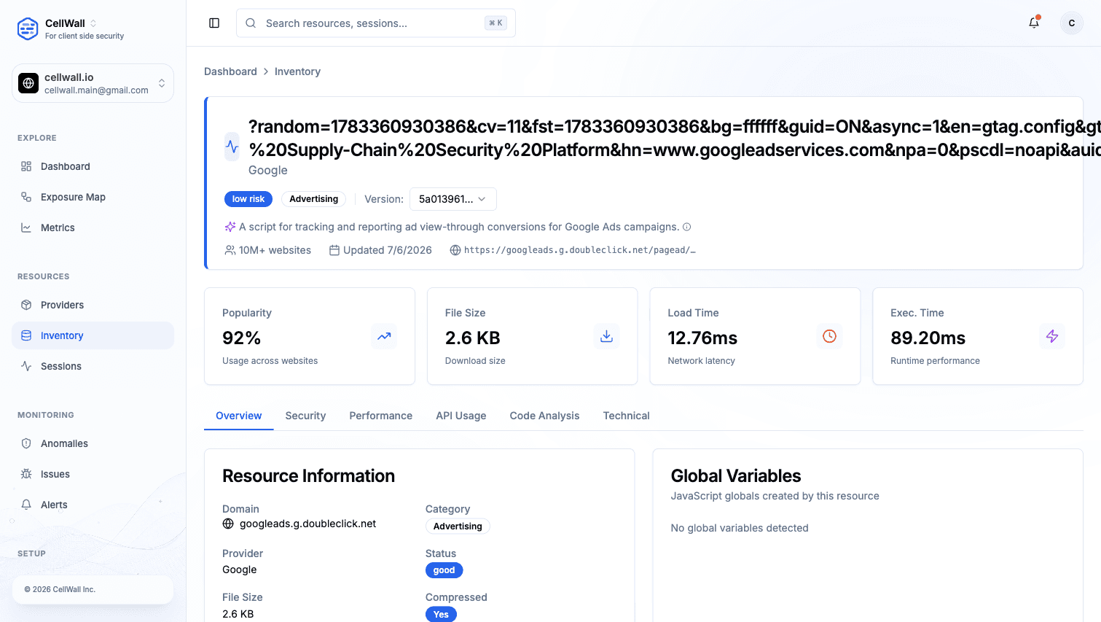Screen dimensions: 1101x622
Task: Click the Popularity trend arrow icon
Action: pyautogui.click(x=384, y=336)
